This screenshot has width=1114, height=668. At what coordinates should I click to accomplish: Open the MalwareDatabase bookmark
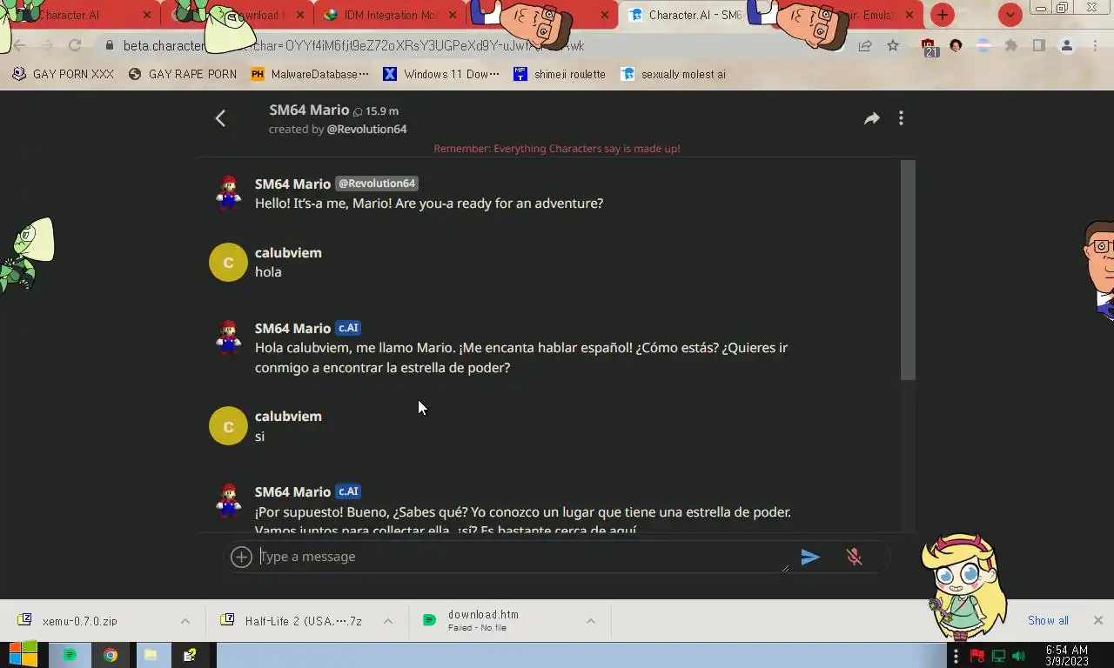310,74
